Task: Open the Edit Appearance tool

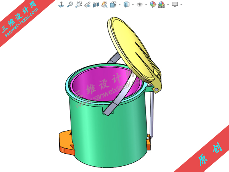Action: (153, 5)
